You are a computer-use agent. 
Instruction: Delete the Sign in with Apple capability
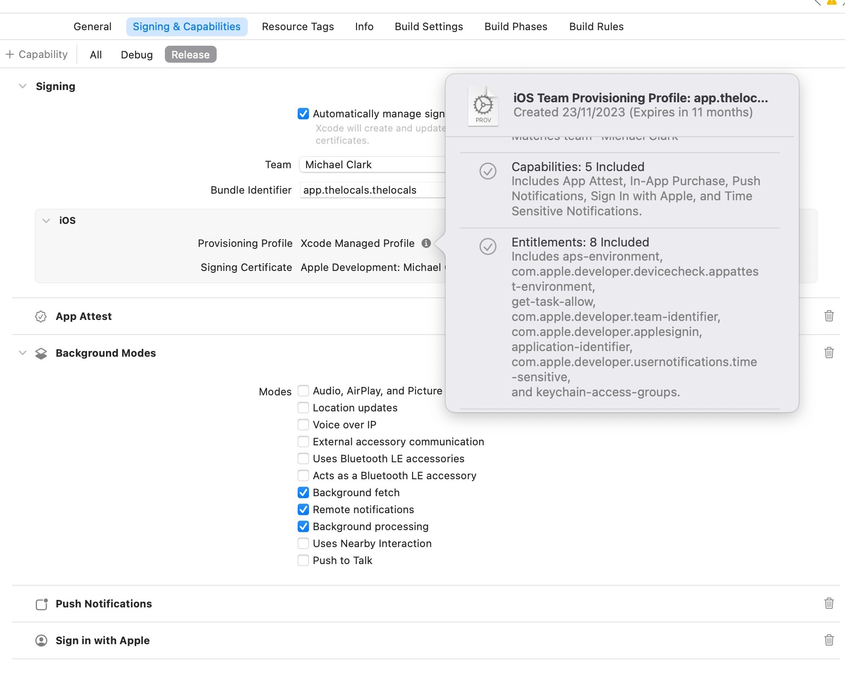click(829, 640)
